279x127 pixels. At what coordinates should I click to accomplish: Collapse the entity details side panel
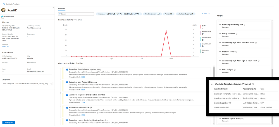coord(53,8)
